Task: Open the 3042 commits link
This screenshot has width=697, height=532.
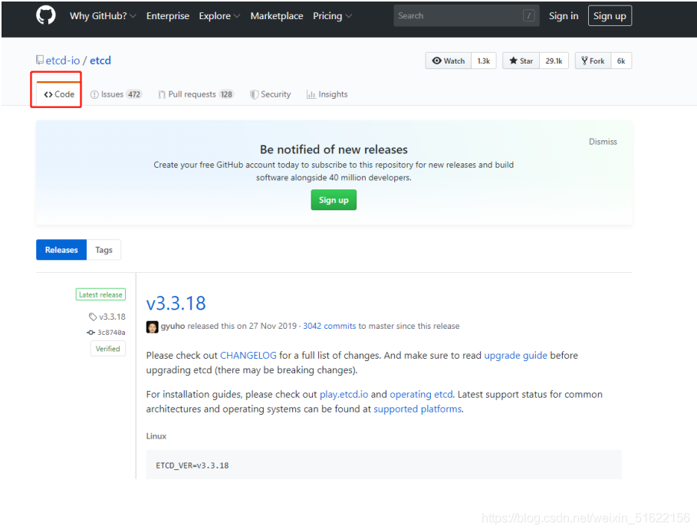Action: tap(330, 327)
